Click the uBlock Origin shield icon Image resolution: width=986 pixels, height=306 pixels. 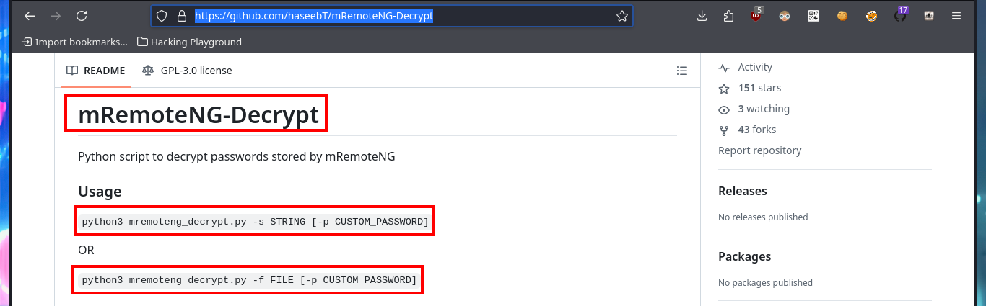tap(756, 15)
